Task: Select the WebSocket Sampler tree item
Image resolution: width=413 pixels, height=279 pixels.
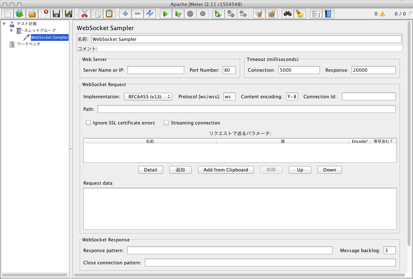Action: point(49,37)
